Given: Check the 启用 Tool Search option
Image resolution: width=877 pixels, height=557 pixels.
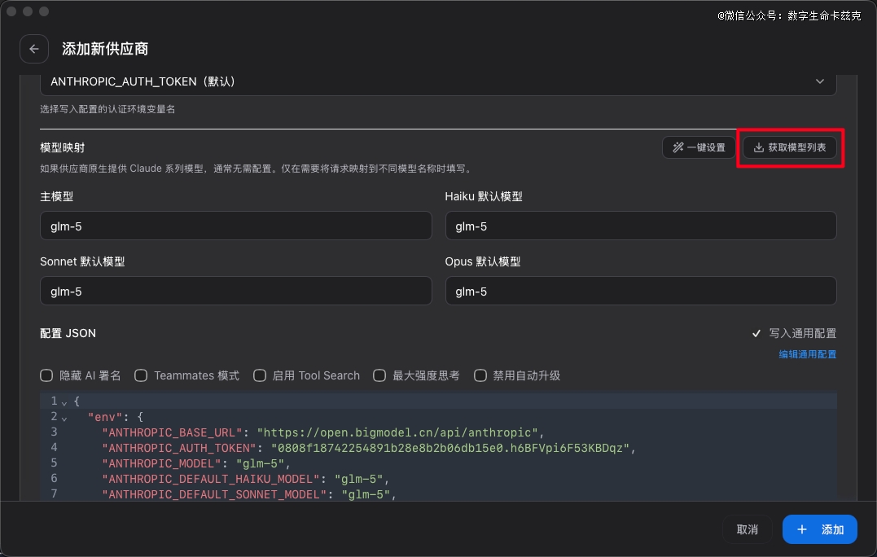Looking at the screenshot, I should [x=260, y=375].
